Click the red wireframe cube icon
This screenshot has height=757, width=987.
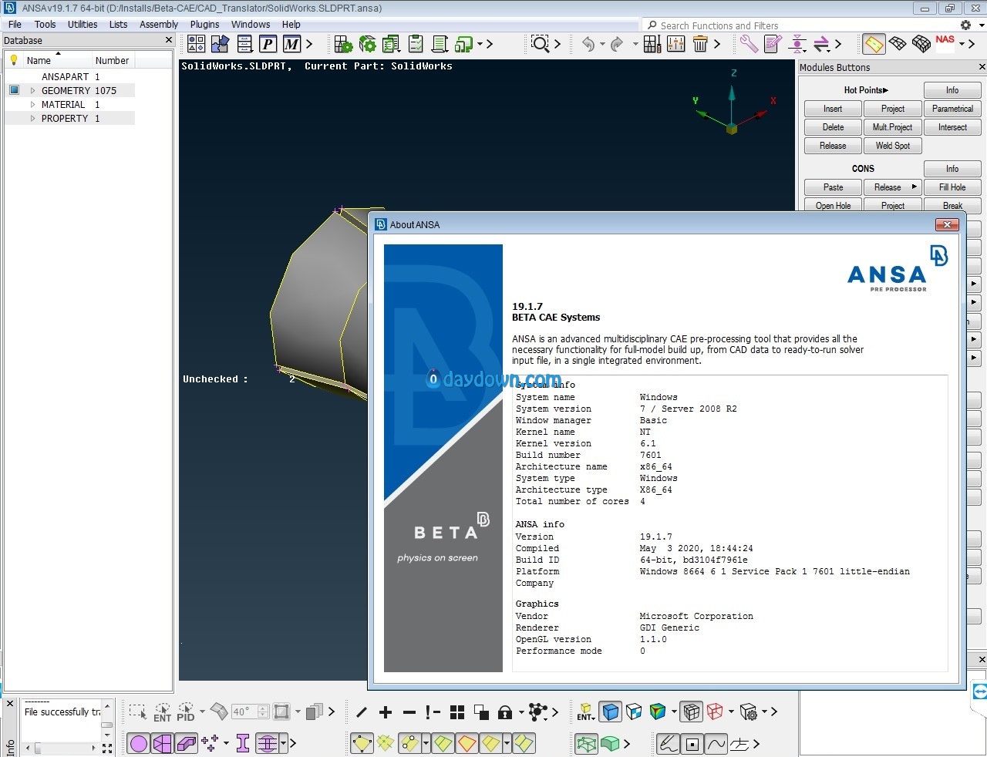tap(715, 712)
